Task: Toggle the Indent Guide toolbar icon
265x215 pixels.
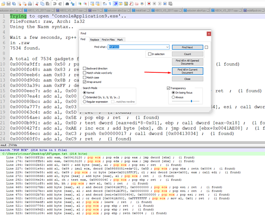Action: pyautogui.click(x=116, y=4)
